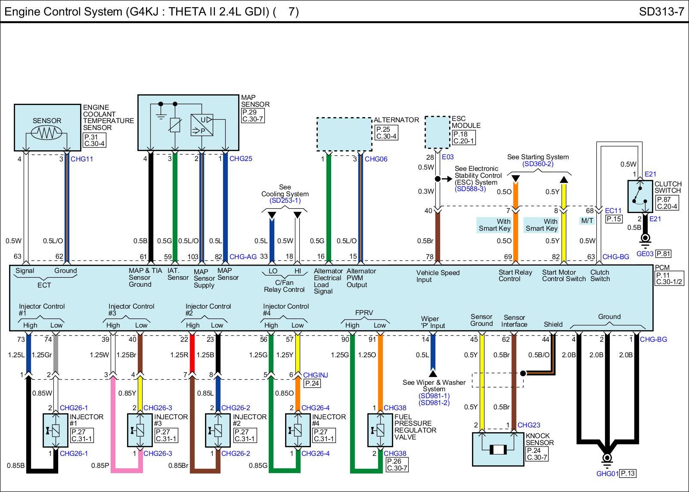
Task: Click the P.24 box under CHGINJ
Action: point(312,383)
